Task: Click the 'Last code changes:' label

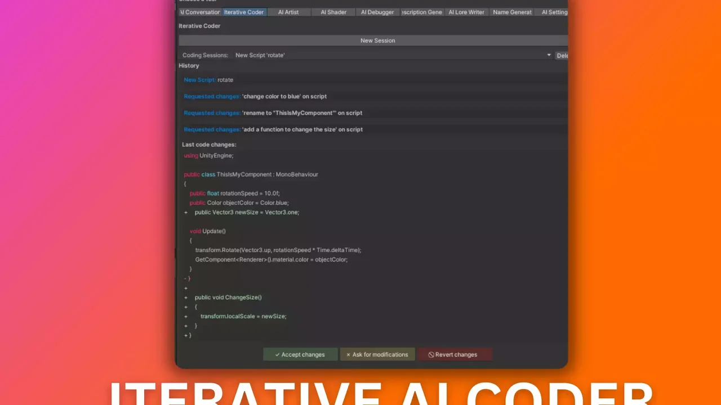Action: pyautogui.click(x=209, y=145)
